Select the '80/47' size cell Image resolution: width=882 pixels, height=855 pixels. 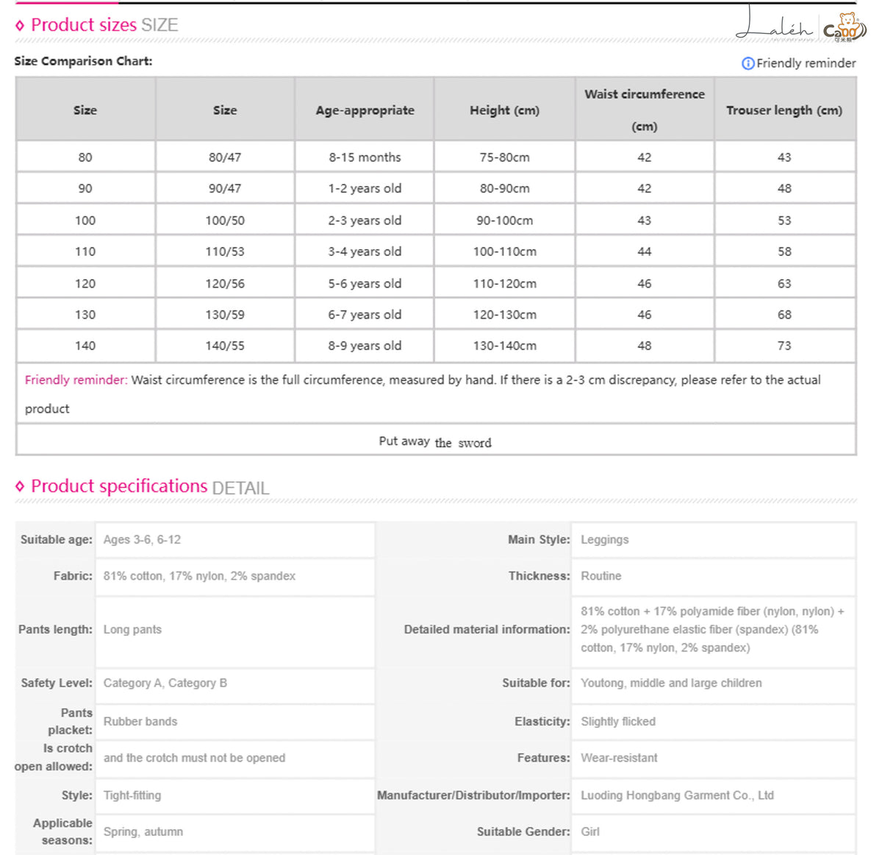[x=225, y=157]
